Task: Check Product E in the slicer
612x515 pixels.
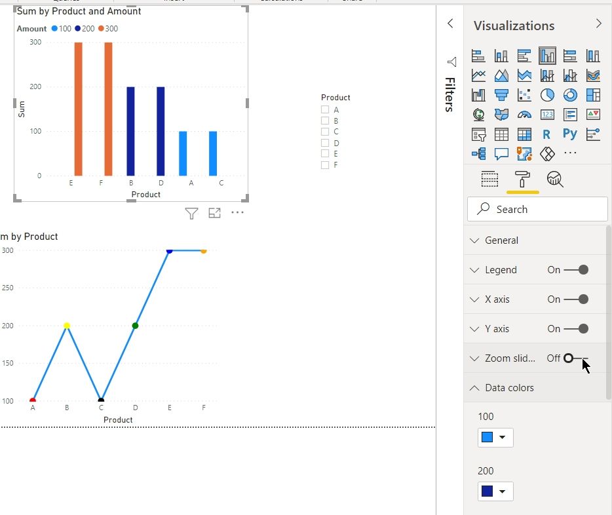Action: pos(325,154)
